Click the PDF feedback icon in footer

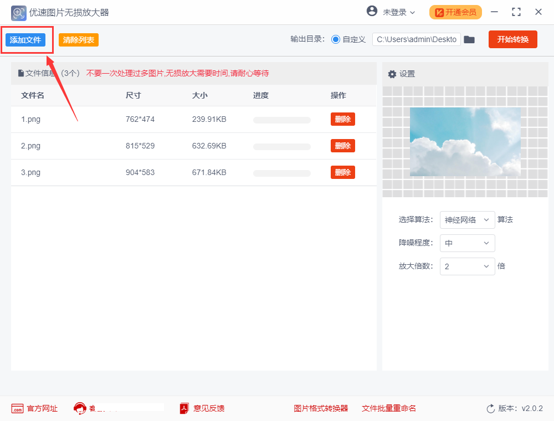click(184, 408)
